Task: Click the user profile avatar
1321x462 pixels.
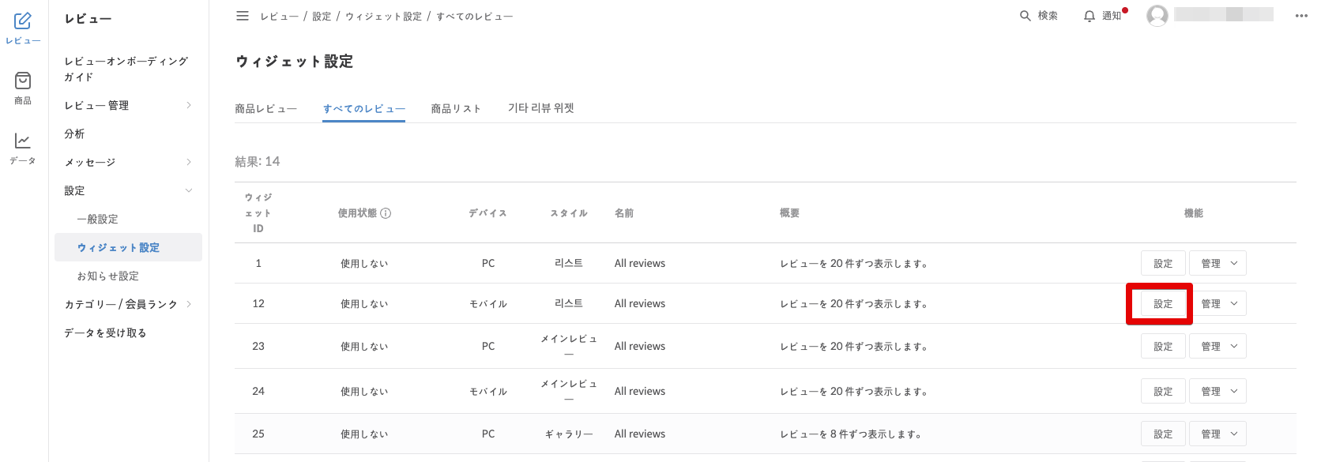Action: click(x=1157, y=16)
